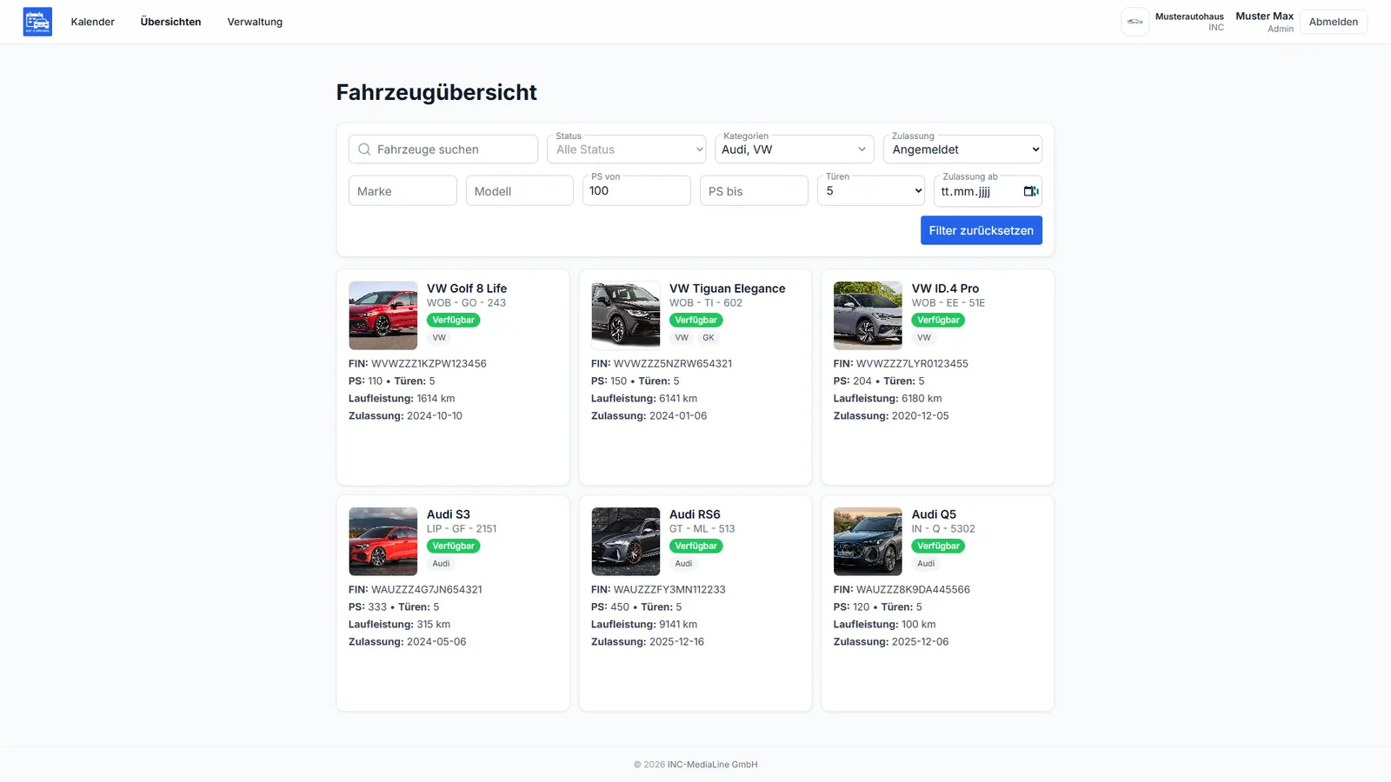The width and height of the screenshot is (1391, 782).
Task: Click the GK tag on Tiguan card
Action: 709,338
